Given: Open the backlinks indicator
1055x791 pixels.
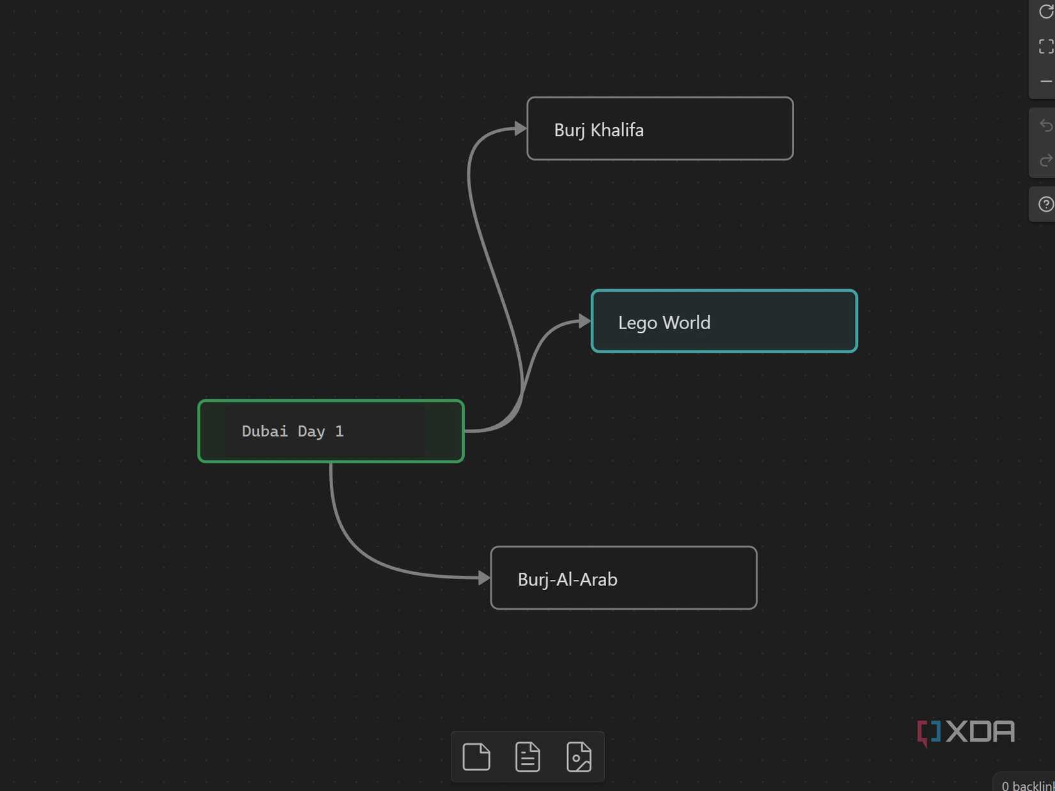Looking at the screenshot, I should click(1027, 784).
